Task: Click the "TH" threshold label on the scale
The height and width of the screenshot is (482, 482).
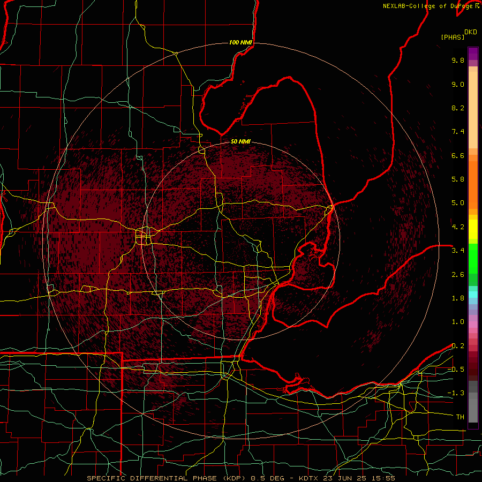Action: coord(460,417)
